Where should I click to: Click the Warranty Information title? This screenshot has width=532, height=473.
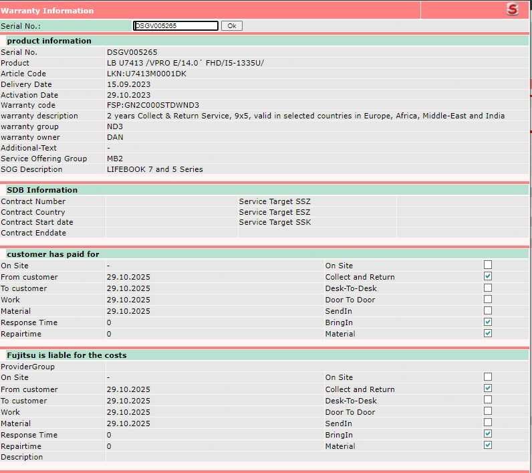pyautogui.click(x=47, y=11)
